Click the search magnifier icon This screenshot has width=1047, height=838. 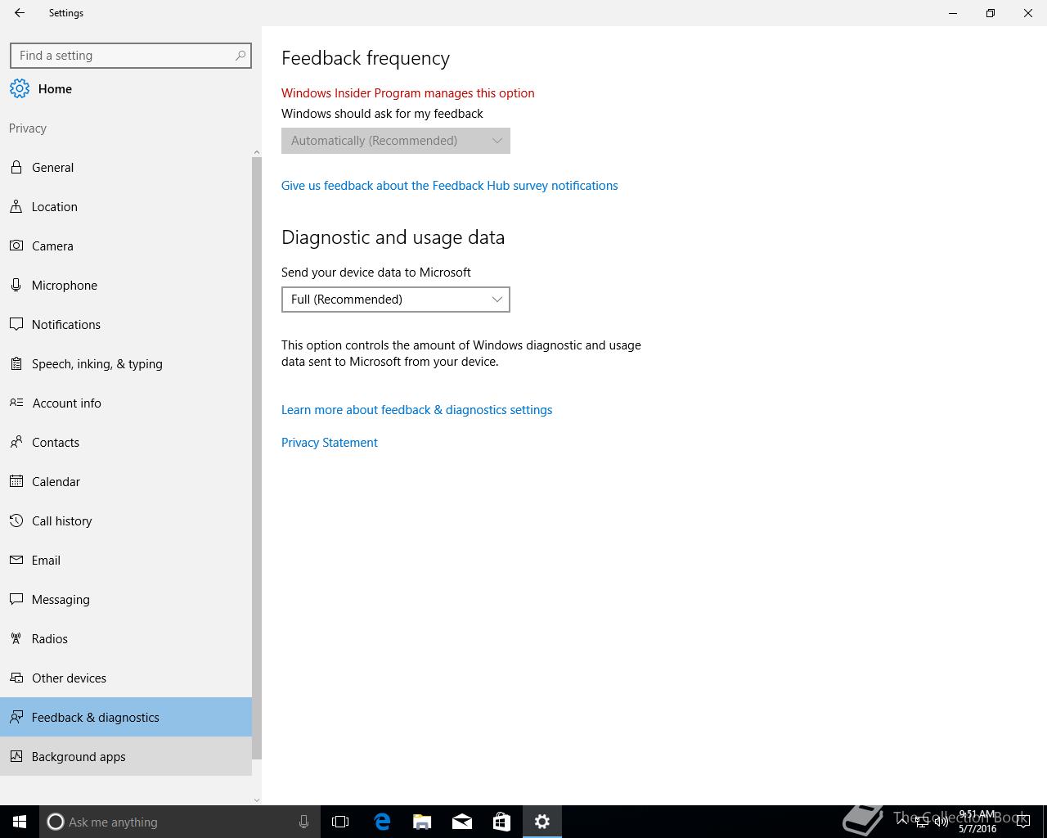(x=240, y=56)
